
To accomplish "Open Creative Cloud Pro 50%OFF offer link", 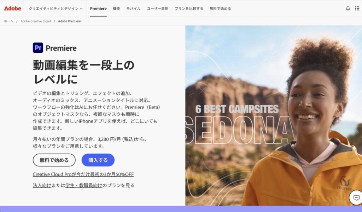I will (x=83, y=174).
